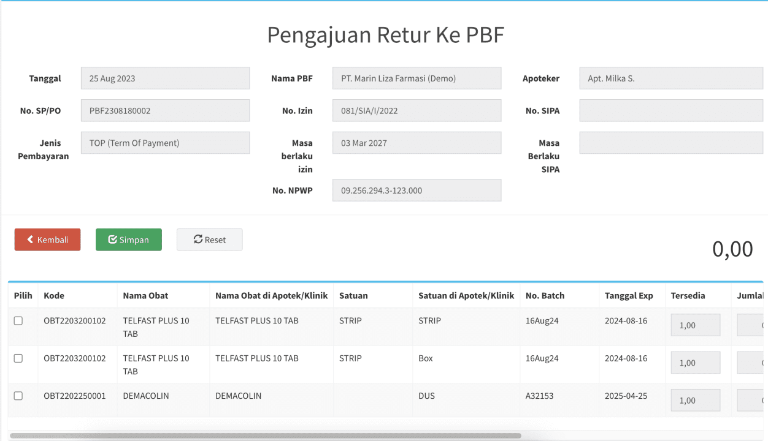Screen dimensions: 768x441
Task: Click the Kode column header
Action: (54, 295)
